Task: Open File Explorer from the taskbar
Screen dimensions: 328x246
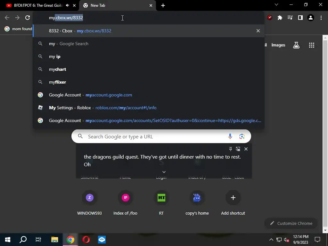Action: point(54,240)
